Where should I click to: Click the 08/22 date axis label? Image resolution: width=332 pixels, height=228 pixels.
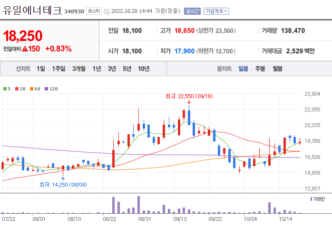point(109,219)
